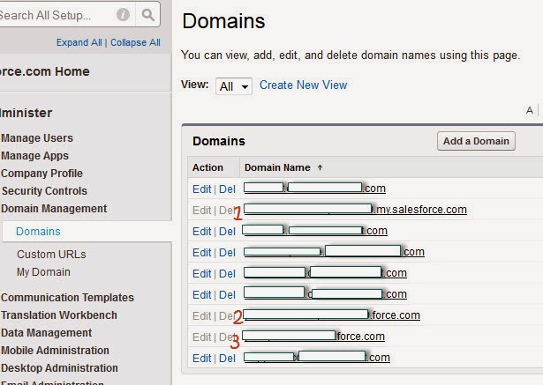Open the domain link in the last row
Screen dimensions: 543x385
tap(316, 358)
